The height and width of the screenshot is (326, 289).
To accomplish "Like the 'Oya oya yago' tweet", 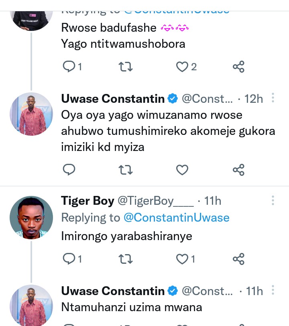I will click(x=182, y=170).
